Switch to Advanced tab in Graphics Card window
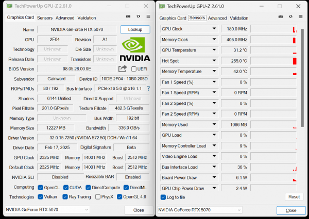This screenshot has width=309, height=219. pyautogui.click(x=65, y=17)
